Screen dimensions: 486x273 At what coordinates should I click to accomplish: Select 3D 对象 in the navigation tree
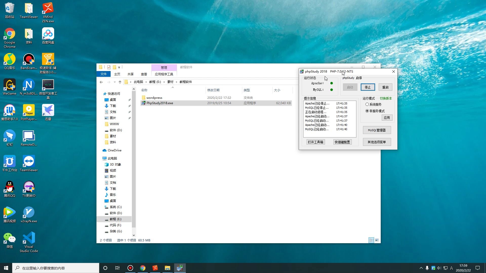click(115, 165)
